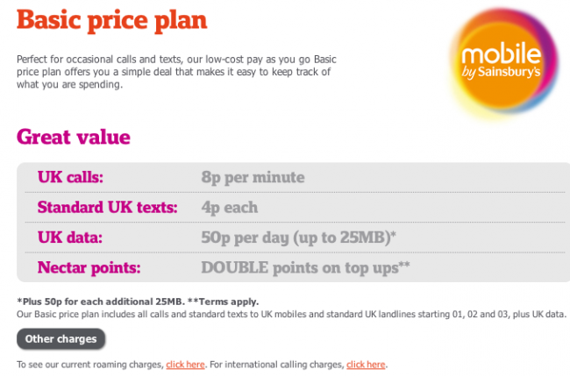Viewport: 570px width, 376px height.
Task: Select DOUBLE points on top ups text
Action: tap(305, 268)
